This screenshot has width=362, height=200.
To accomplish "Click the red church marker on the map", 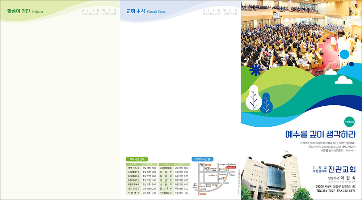I will coord(230,168).
